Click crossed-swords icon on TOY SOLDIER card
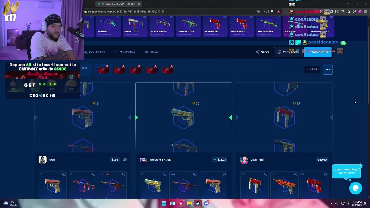The width and height of the screenshot is (370, 208). pos(278,17)
